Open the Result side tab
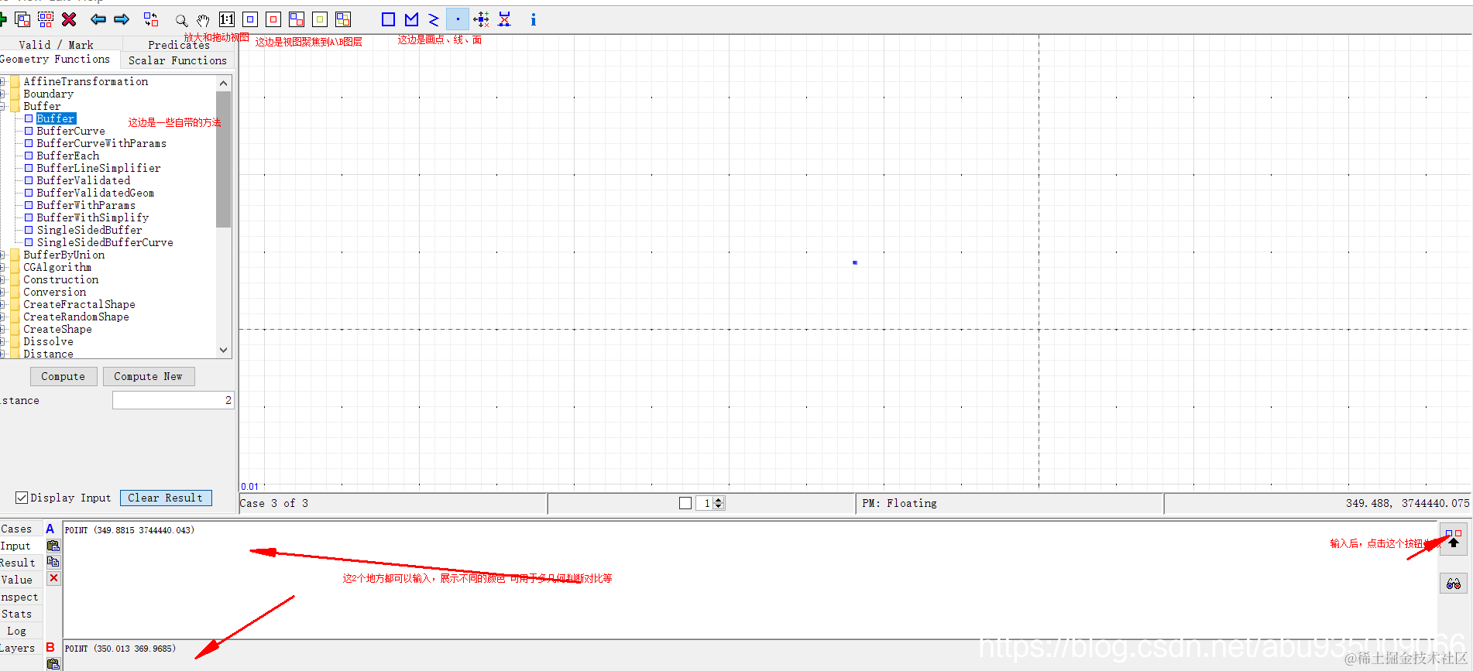Viewport: 1473px width, 671px height. (x=18, y=563)
